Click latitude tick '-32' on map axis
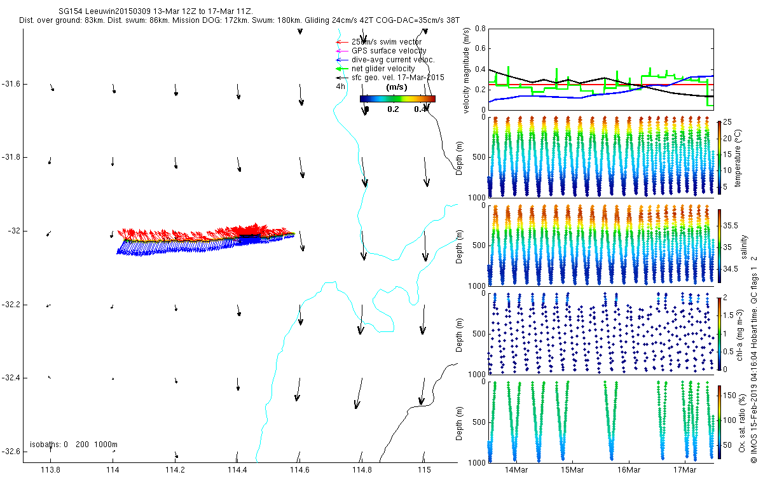 (14, 231)
